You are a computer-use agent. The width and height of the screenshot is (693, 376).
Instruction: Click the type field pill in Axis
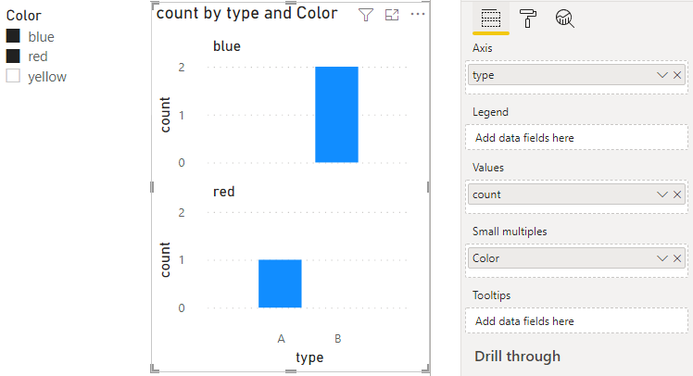point(576,75)
